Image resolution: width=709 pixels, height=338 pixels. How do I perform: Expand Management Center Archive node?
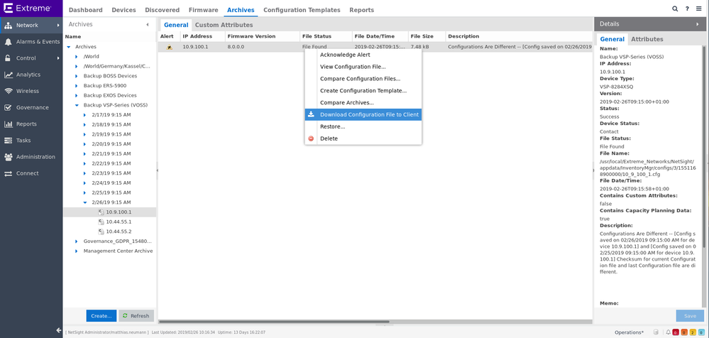tap(77, 251)
